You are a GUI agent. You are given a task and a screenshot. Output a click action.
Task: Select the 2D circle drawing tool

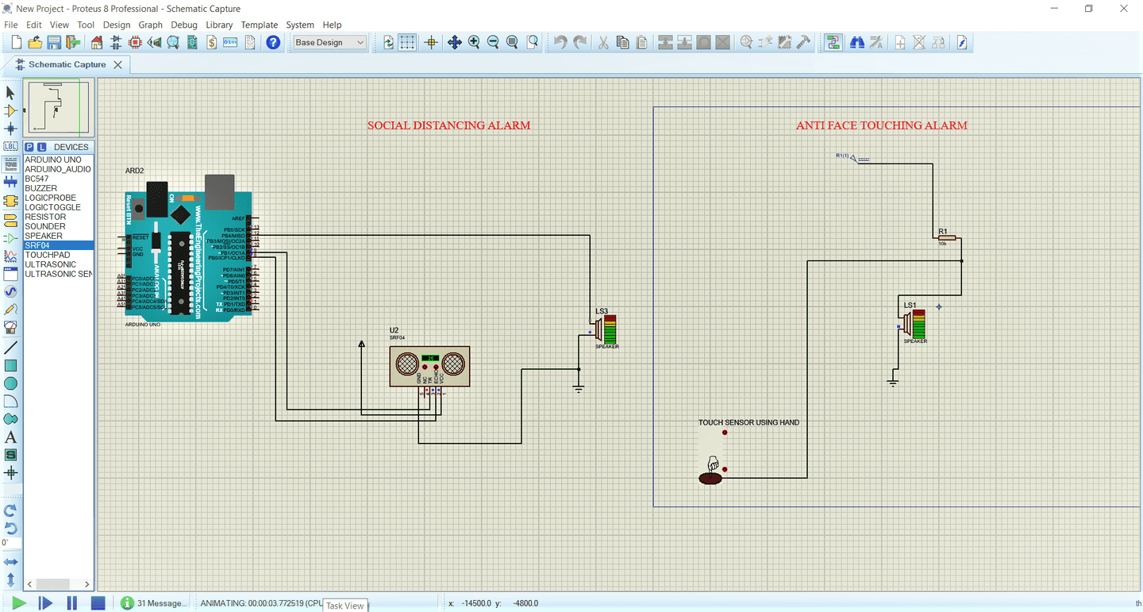tap(11, 383)
